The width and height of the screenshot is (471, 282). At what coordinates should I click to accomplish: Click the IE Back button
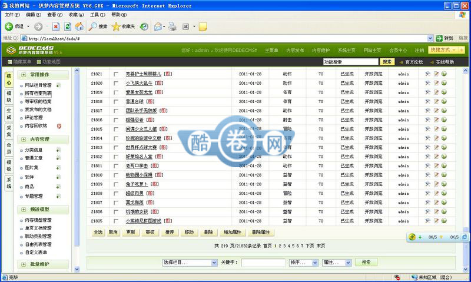click(14, 26)
